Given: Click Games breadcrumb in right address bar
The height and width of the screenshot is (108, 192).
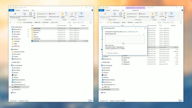Looking at the screenshot, I should click(124, 22).
